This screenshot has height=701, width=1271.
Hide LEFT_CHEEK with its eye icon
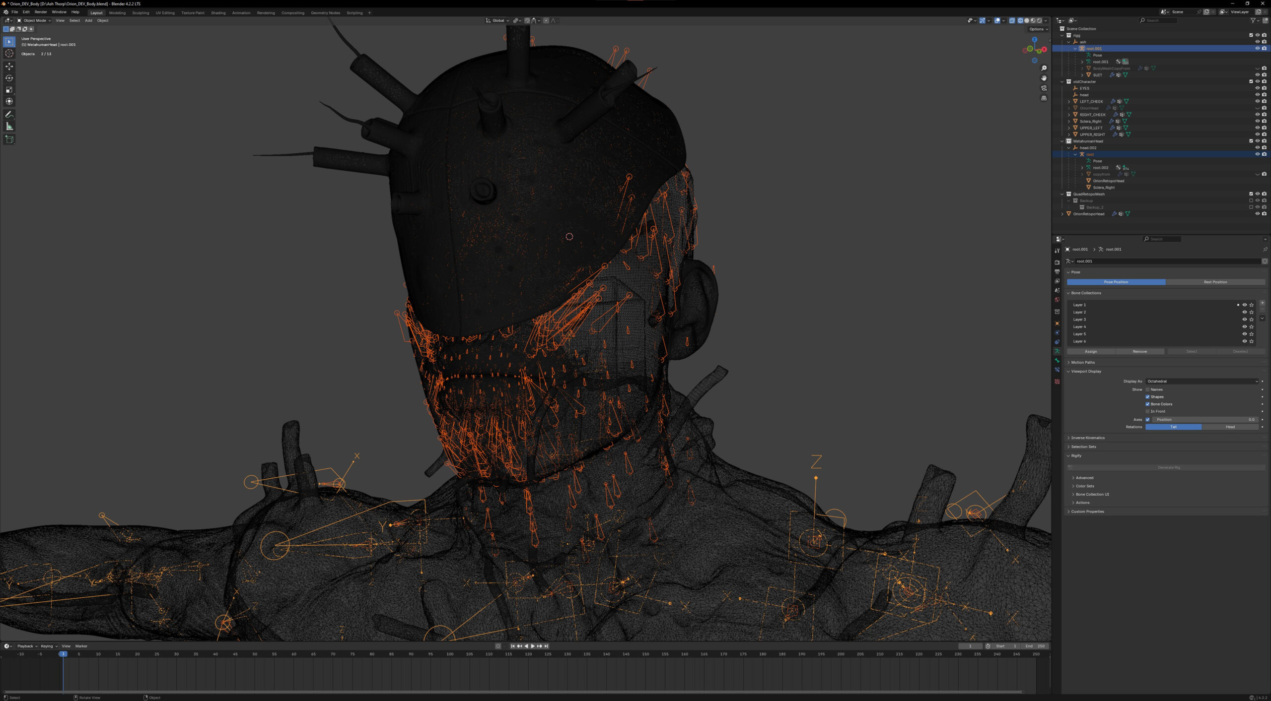coord(1257,101)
